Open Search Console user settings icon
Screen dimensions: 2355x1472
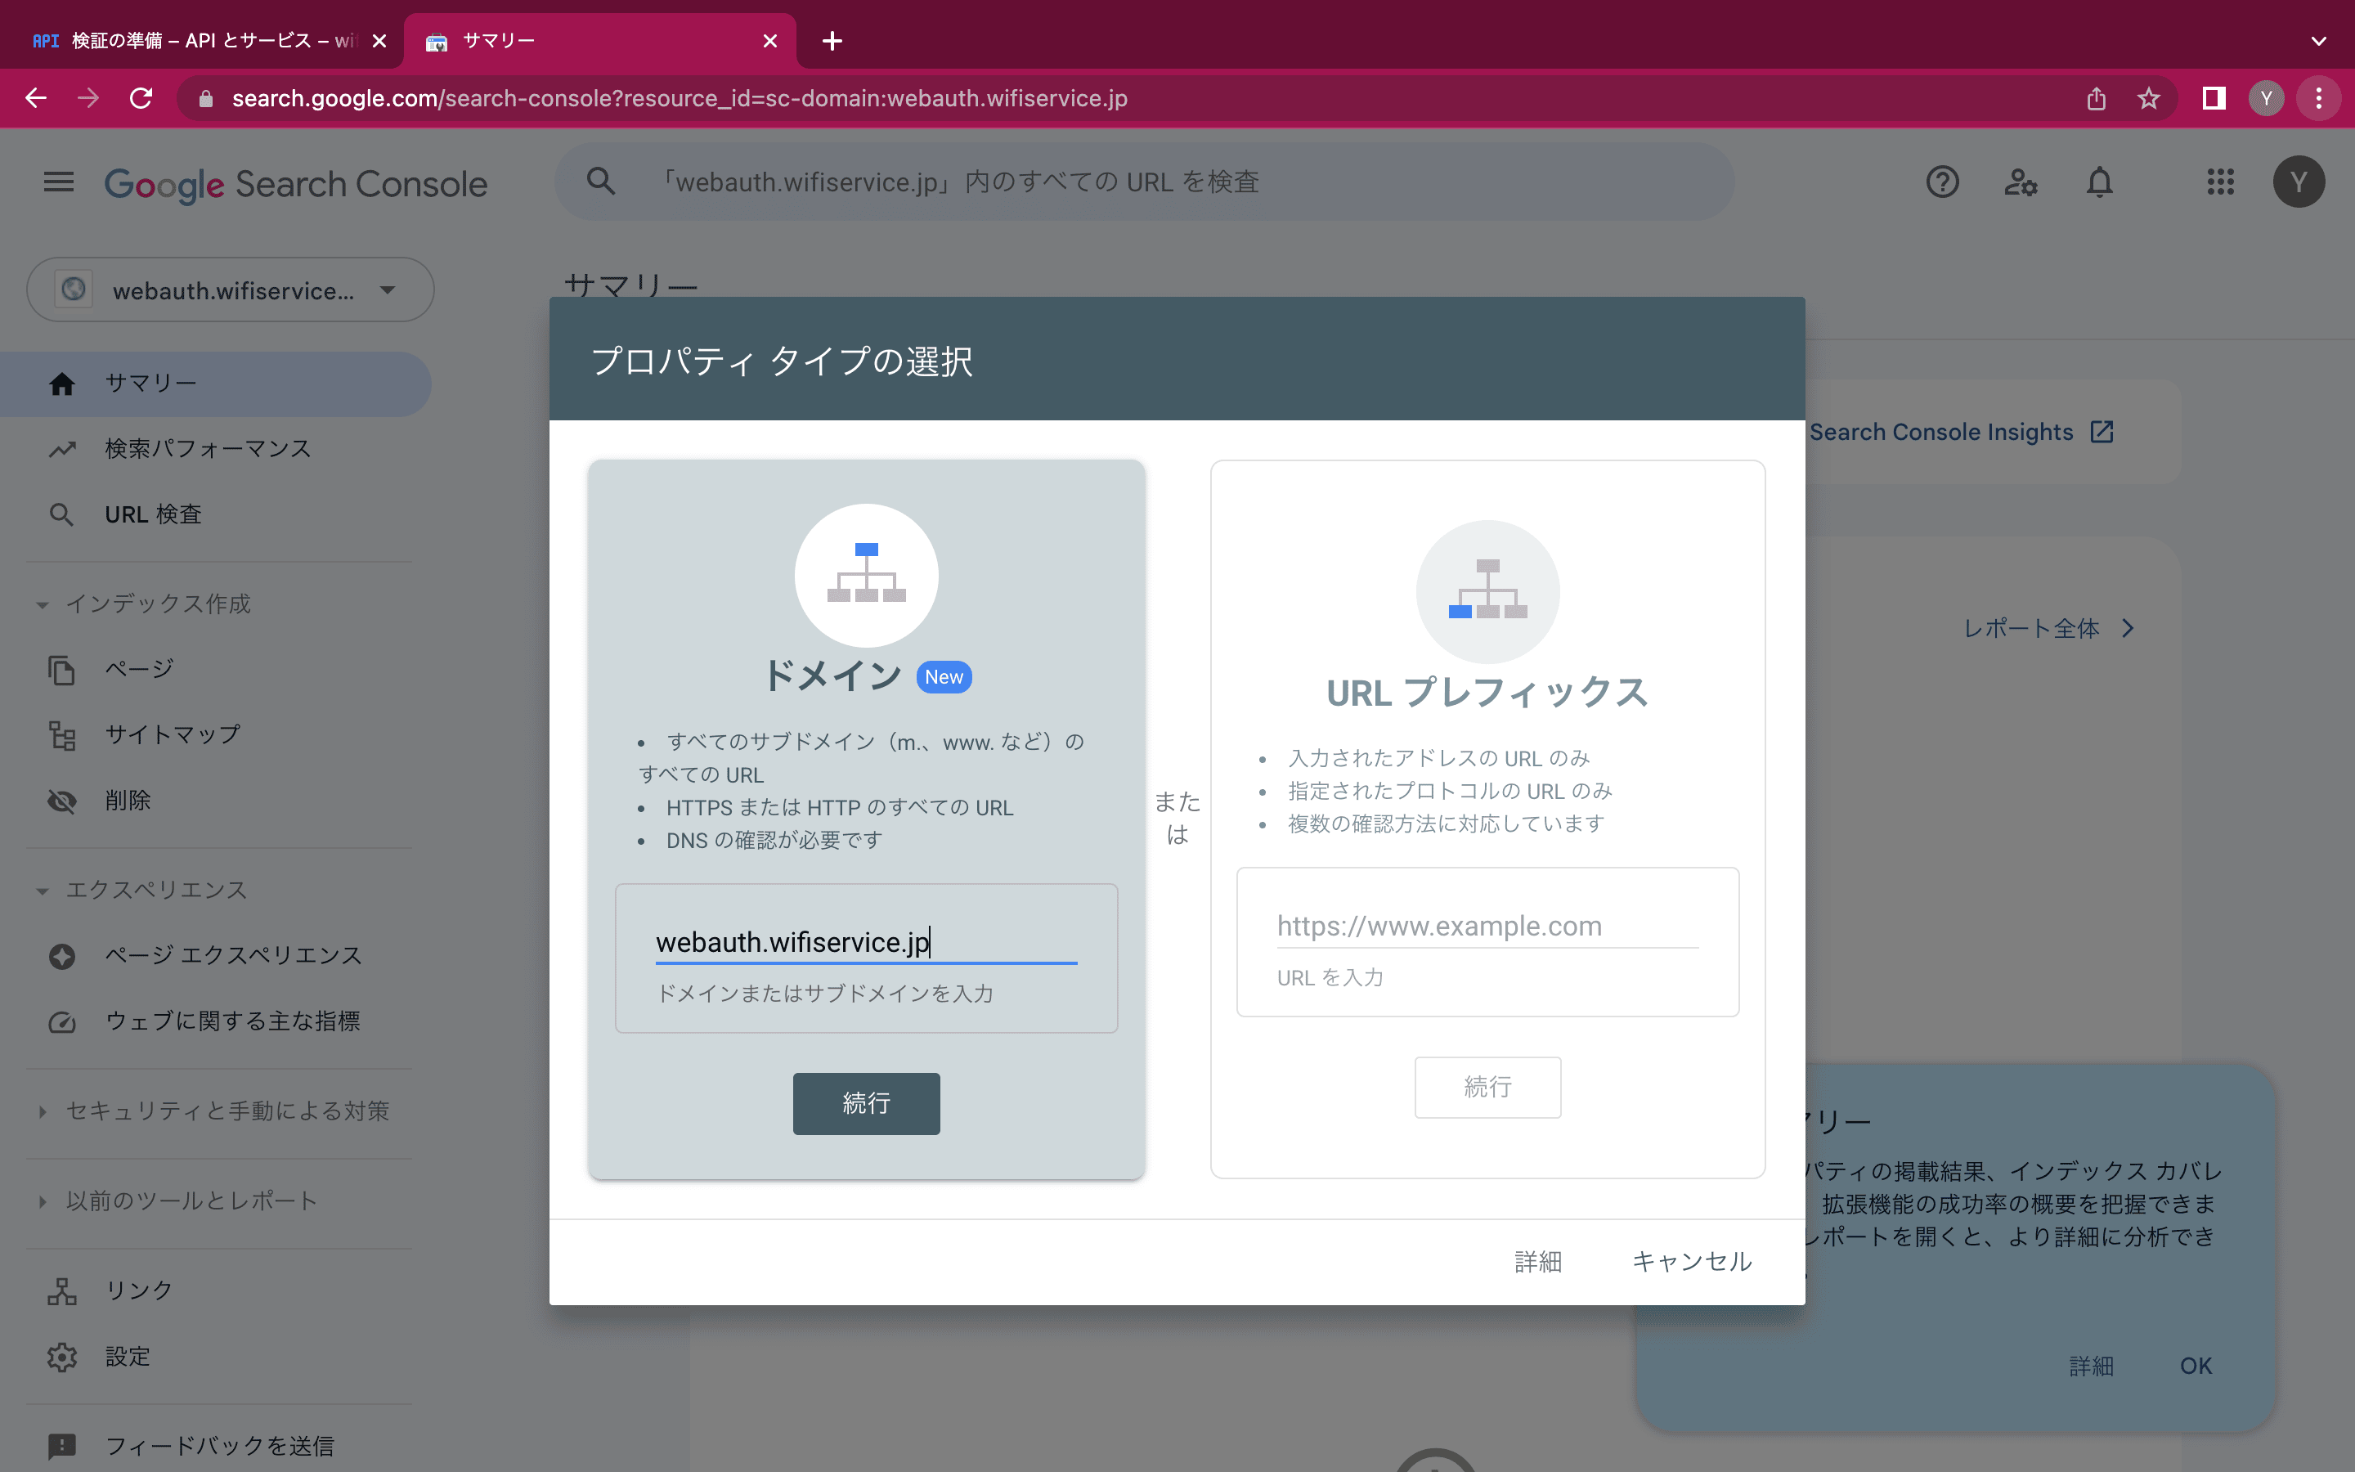(2021, 182)
